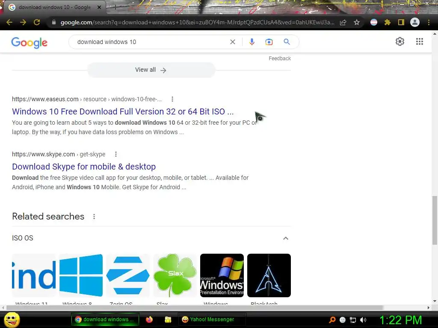
Task: Click scroll-right arrow on horizontal scrollbar
Action: pyautogui.click(x=429, y=307)
